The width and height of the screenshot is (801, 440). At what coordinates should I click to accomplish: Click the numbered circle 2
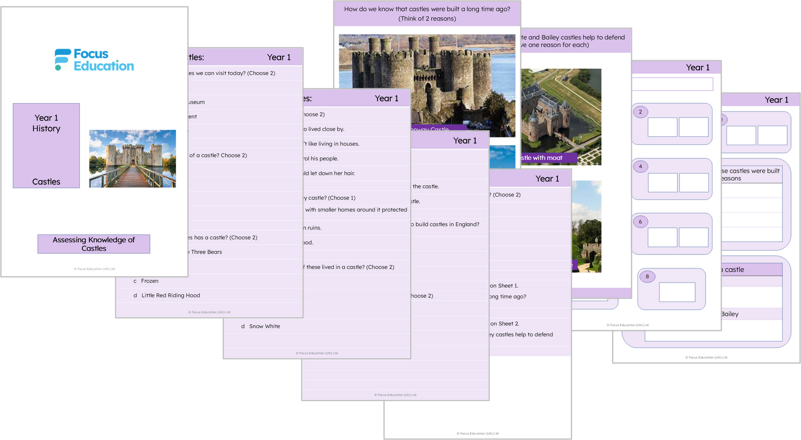[640, 112]
